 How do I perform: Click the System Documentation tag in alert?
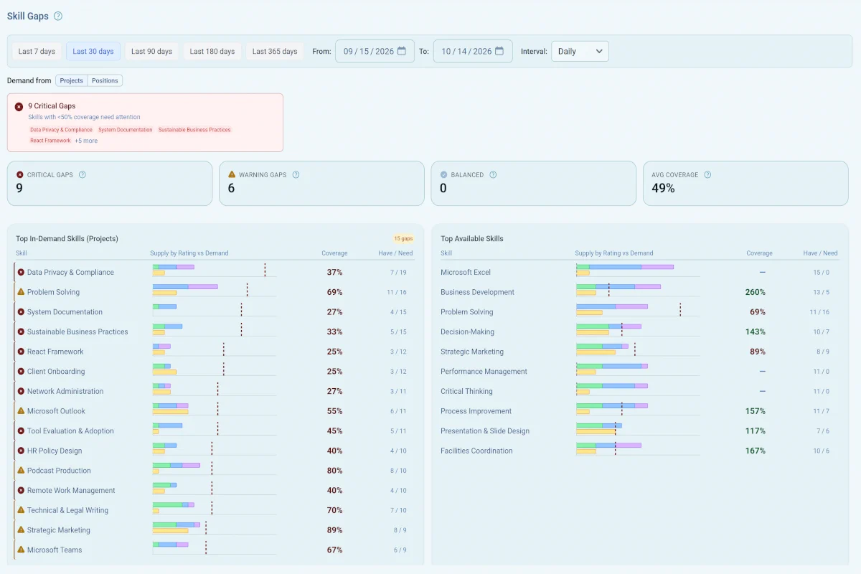click(x=126, y=130)
